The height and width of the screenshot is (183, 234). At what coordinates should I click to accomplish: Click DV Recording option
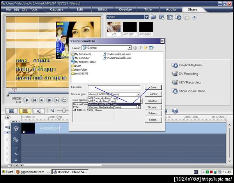coord(185,74)
